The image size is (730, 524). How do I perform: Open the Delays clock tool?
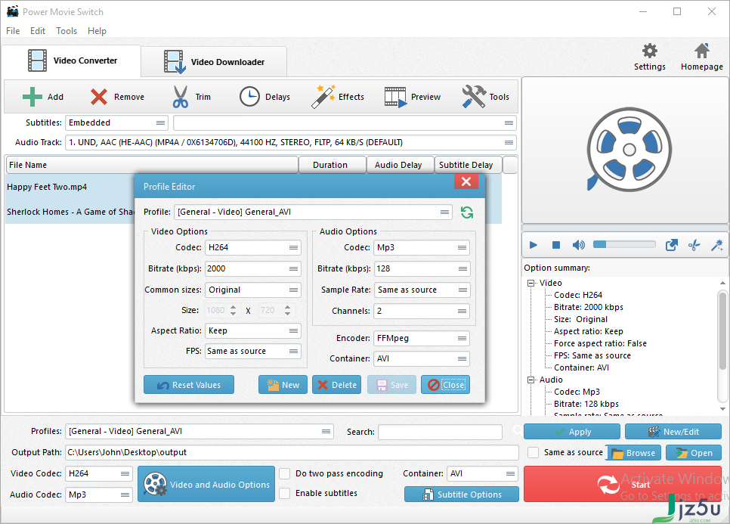pos(264,97)
